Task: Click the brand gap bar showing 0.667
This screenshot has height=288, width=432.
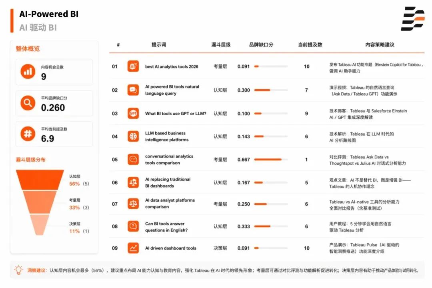Action: (x=271, y=159)
